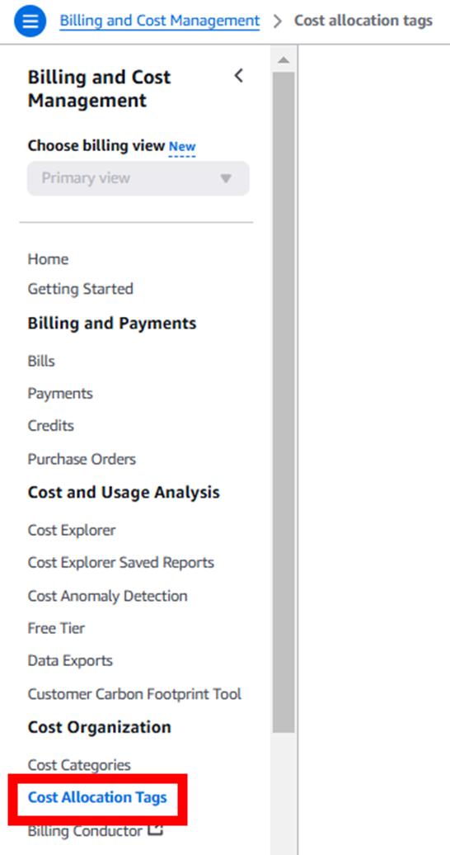
Task: Open Data Exports page
Action: (70, 661)
